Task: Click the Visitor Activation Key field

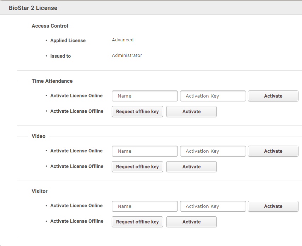Action: (213, 206)
